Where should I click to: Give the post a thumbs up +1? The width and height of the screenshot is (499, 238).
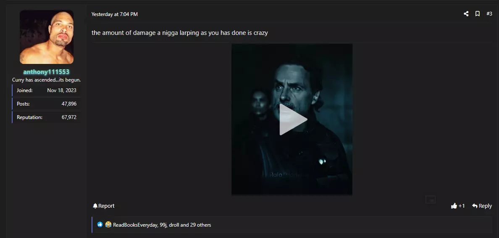tap(458, 206)
